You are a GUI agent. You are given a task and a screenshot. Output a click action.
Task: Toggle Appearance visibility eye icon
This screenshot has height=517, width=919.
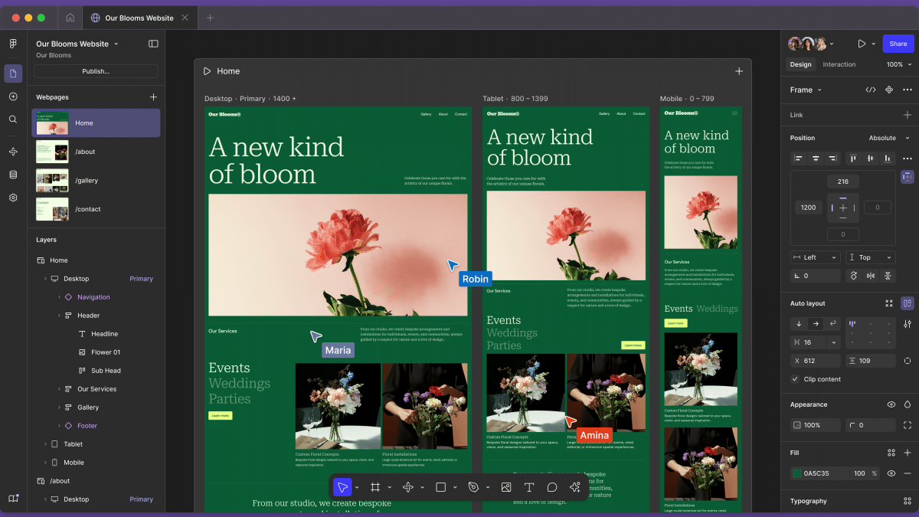[891, 404]
